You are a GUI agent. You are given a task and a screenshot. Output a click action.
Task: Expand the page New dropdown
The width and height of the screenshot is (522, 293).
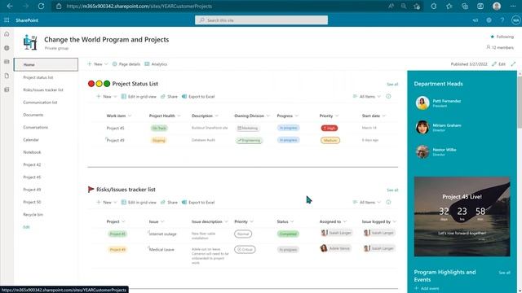point(98,64)
